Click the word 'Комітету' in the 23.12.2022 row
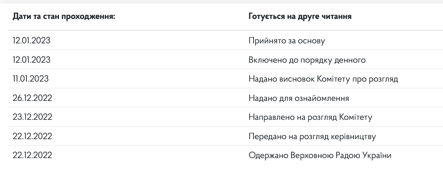Screen dimensions: 443x177 [356, 117]
